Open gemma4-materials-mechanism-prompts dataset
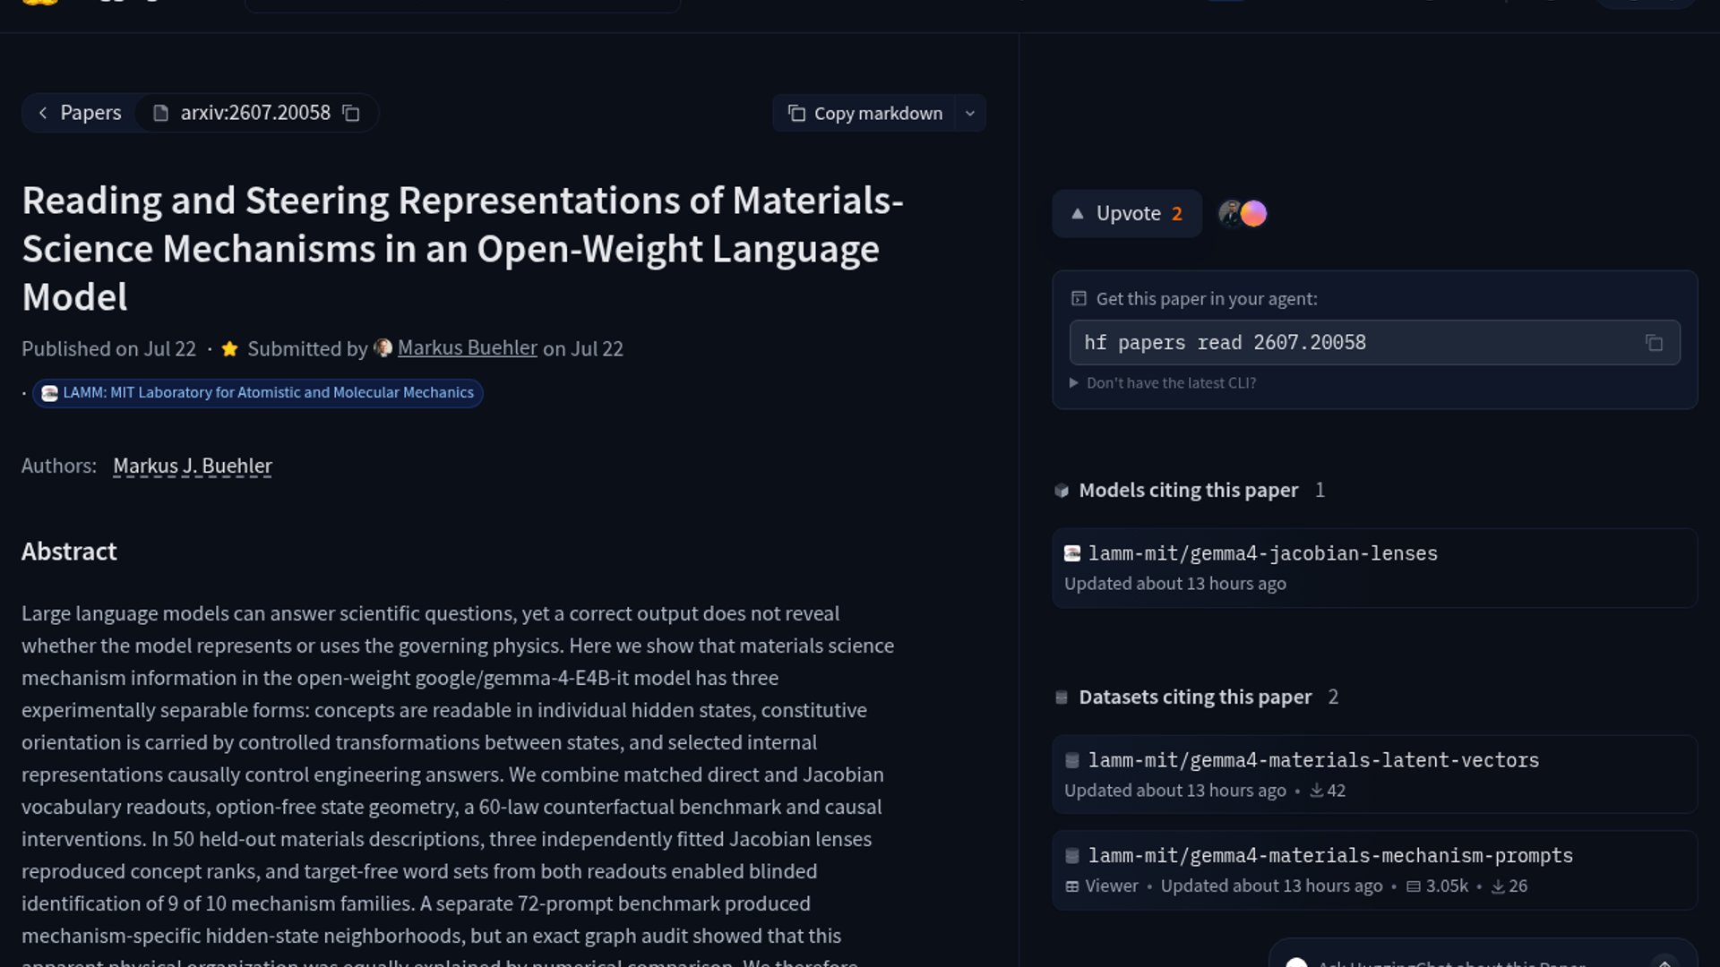1720x967 pixels. tap(1330, 856)
